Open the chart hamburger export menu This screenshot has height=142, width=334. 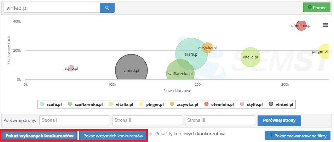[325, 25]
